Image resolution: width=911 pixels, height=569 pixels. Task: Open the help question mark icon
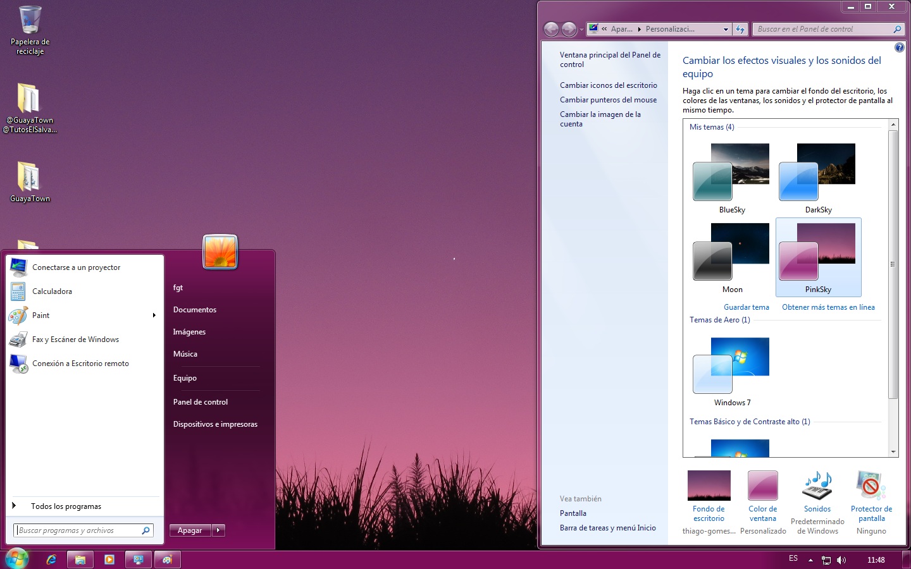point(900,47)
